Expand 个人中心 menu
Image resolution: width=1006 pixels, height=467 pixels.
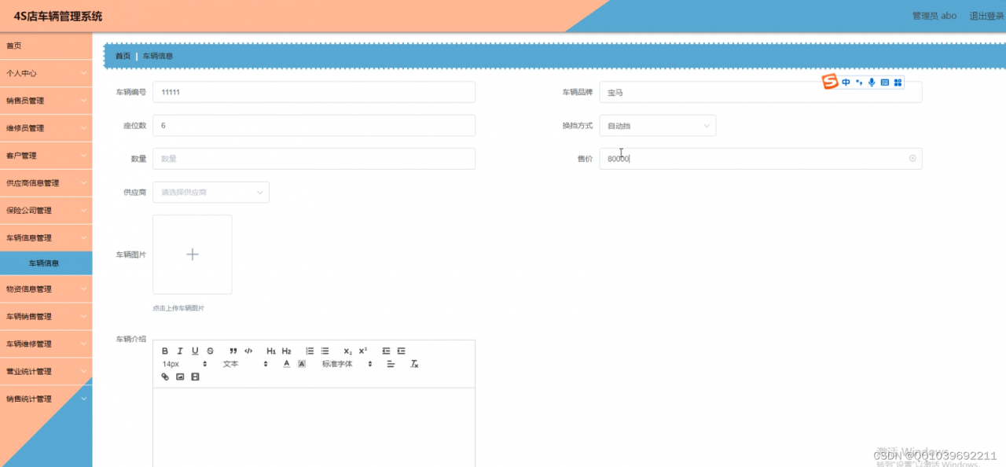coord(46,73)
